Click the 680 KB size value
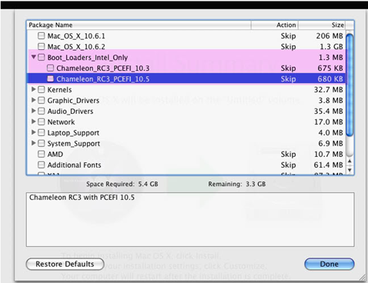The image size is (368, 283). [330, 79]
